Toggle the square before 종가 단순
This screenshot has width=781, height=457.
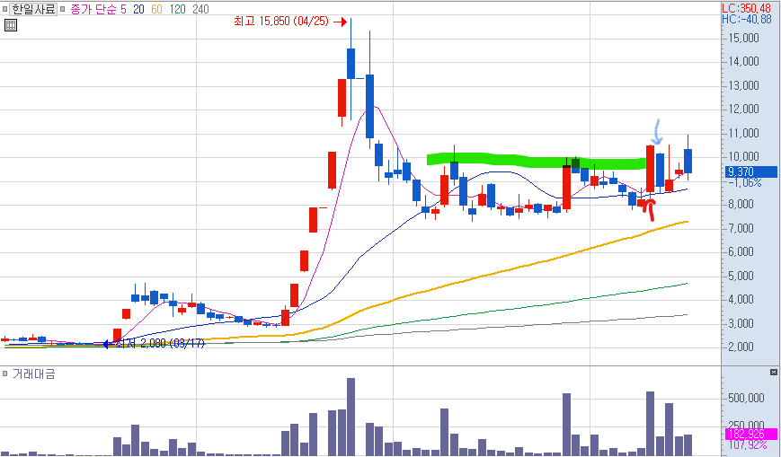(62, 9)
